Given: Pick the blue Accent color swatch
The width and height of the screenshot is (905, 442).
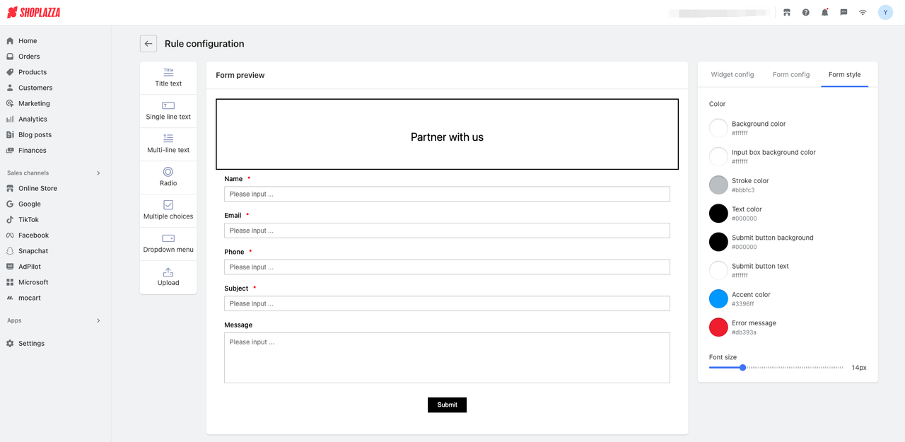Looking at the screenshot, I should pos(718,298).
